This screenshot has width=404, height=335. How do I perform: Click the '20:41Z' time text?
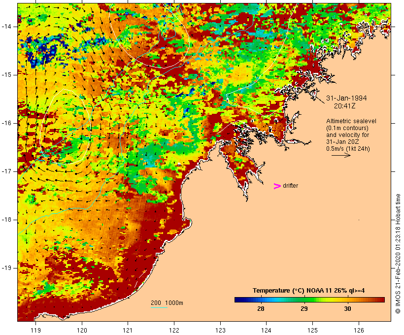[345, 106]
